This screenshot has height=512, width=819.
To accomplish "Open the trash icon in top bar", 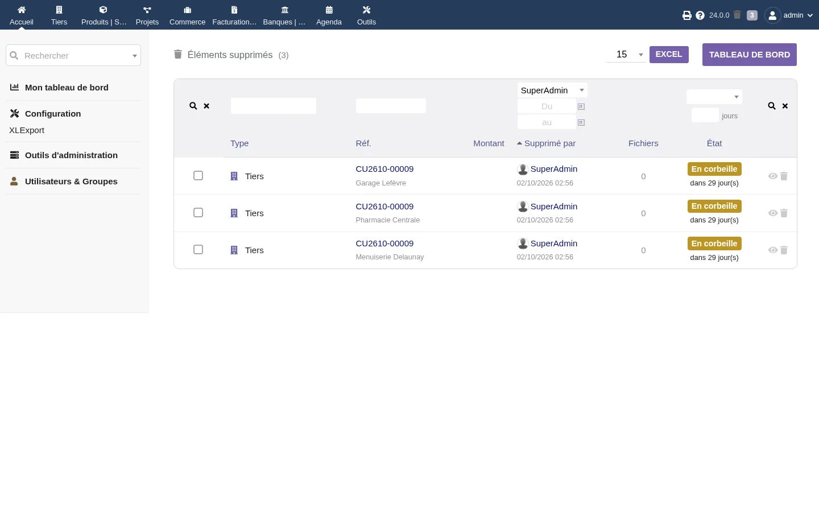I will coord(737,15).
